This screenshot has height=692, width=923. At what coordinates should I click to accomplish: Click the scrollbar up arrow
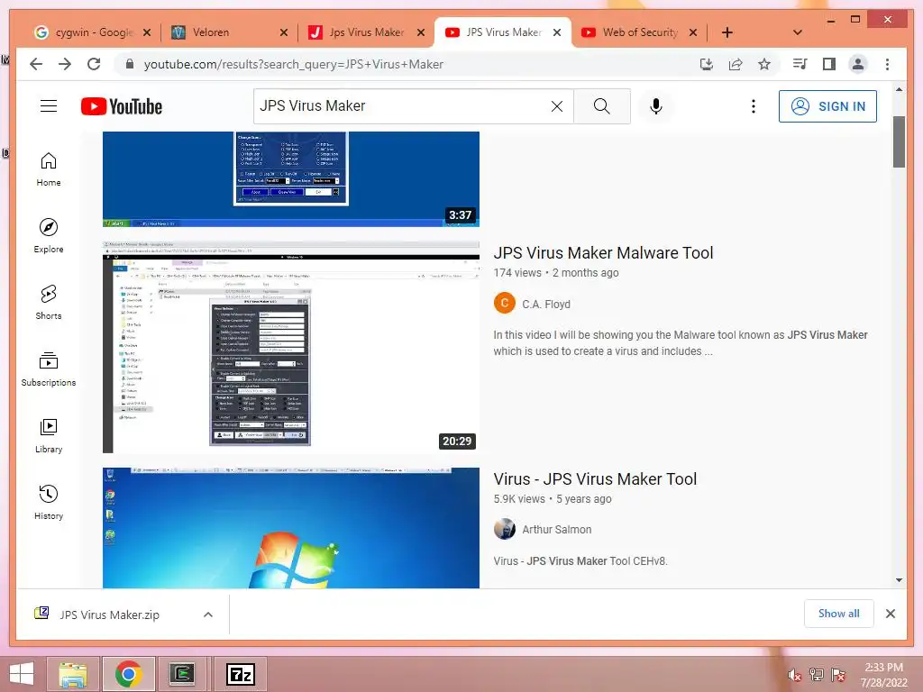coord(899,89)
